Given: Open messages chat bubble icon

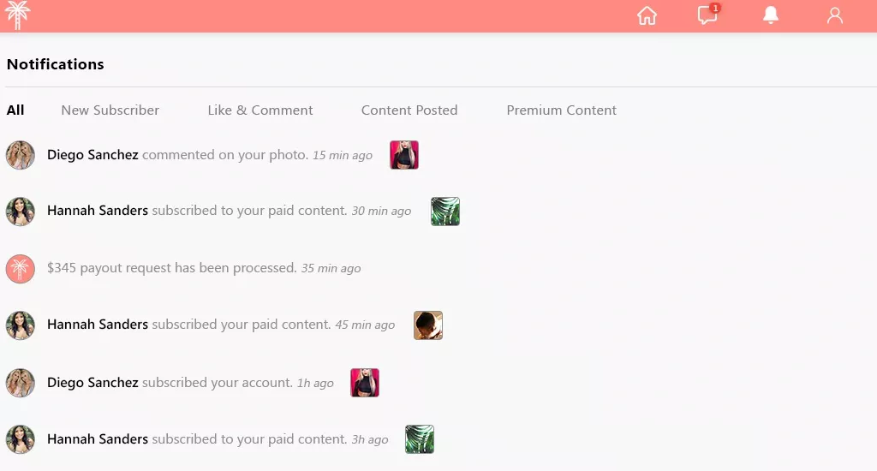Looking at the screenshot, I should [x=707, y=15].
